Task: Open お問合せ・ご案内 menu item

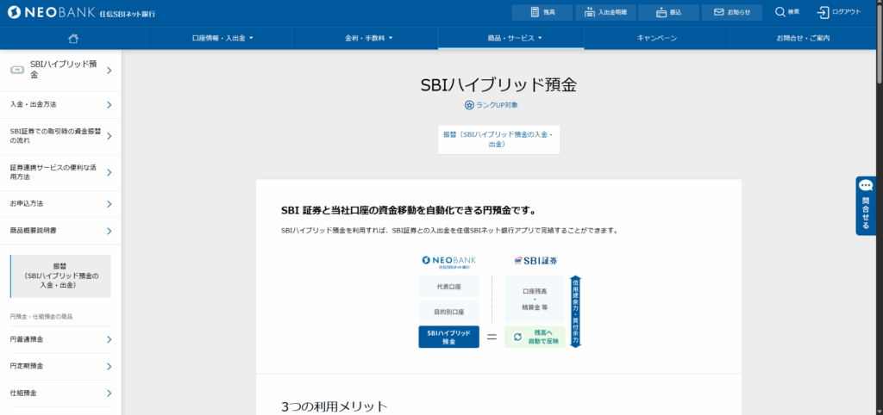Action: [803, 38]
